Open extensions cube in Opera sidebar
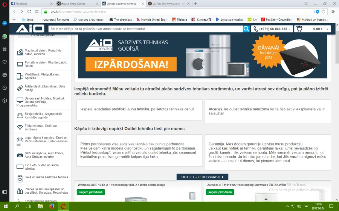 pyautogui.click(x=5, y=101)
